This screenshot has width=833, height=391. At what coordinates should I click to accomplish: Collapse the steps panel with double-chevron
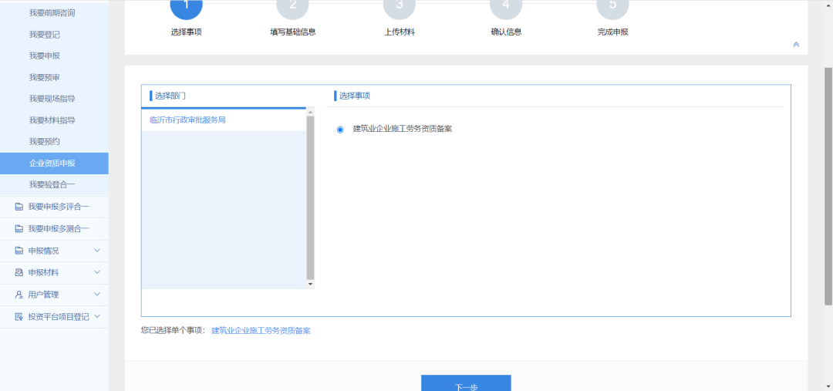pos(796,45)
